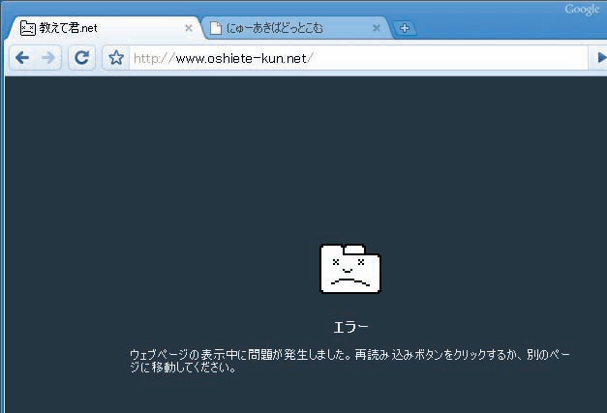Click the sad folder crash icon
607x413 pixels.
[x=350, y=269]
